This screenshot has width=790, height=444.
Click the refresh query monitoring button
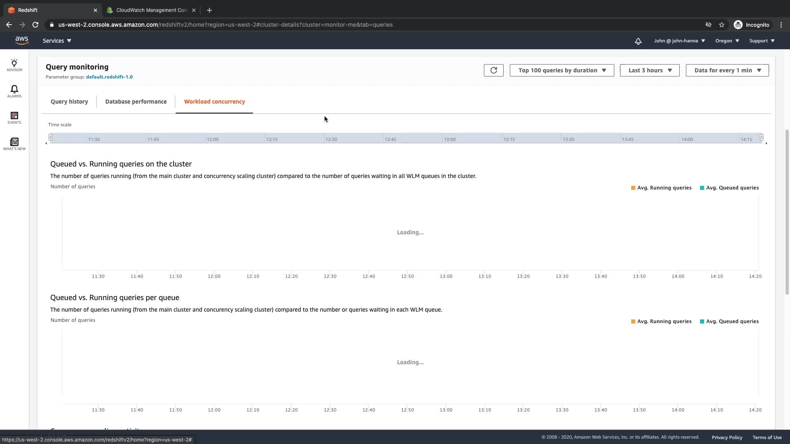[493, 70]
